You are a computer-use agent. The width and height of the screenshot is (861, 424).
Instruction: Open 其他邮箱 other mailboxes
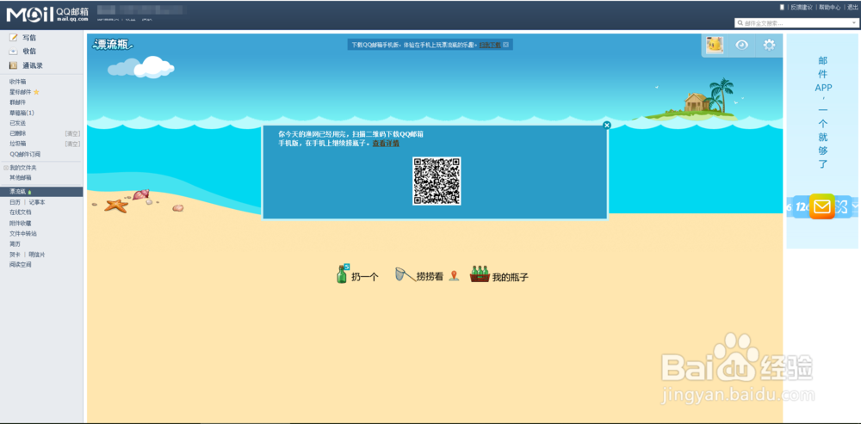click(x=20, y=178)
